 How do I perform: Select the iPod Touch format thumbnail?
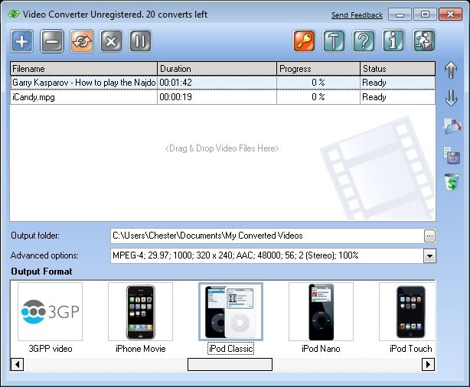(407, 311)
